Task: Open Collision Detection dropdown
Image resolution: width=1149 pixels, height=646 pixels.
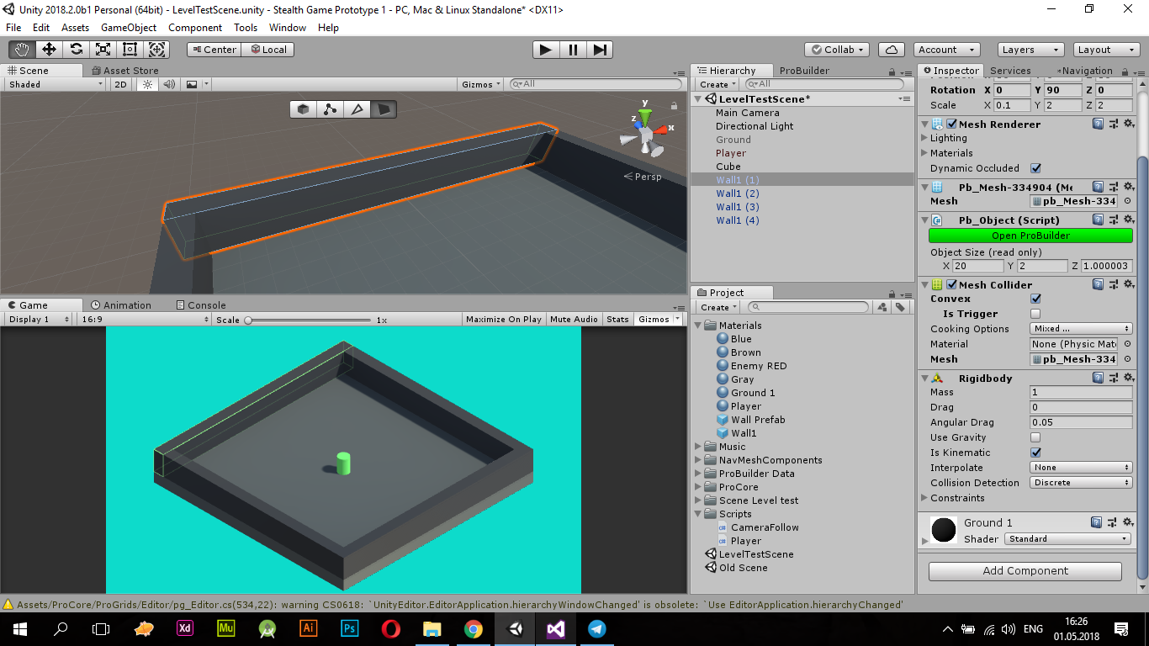Action: (x=1082, y=483)
